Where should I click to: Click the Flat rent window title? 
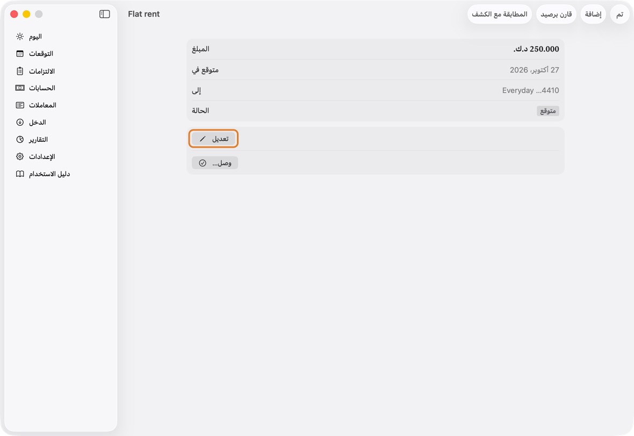[x=143, y=14]
